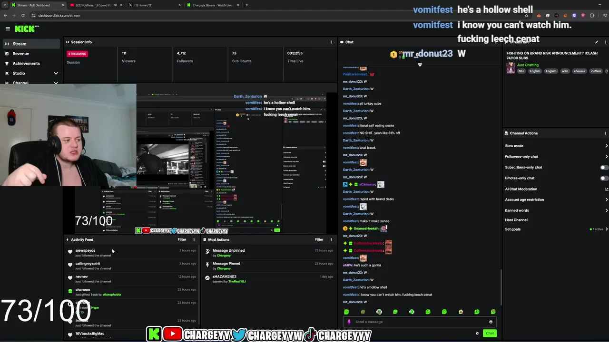Pick the third emote in quick emote row
The image size is (609, 342).
[379, 312]
